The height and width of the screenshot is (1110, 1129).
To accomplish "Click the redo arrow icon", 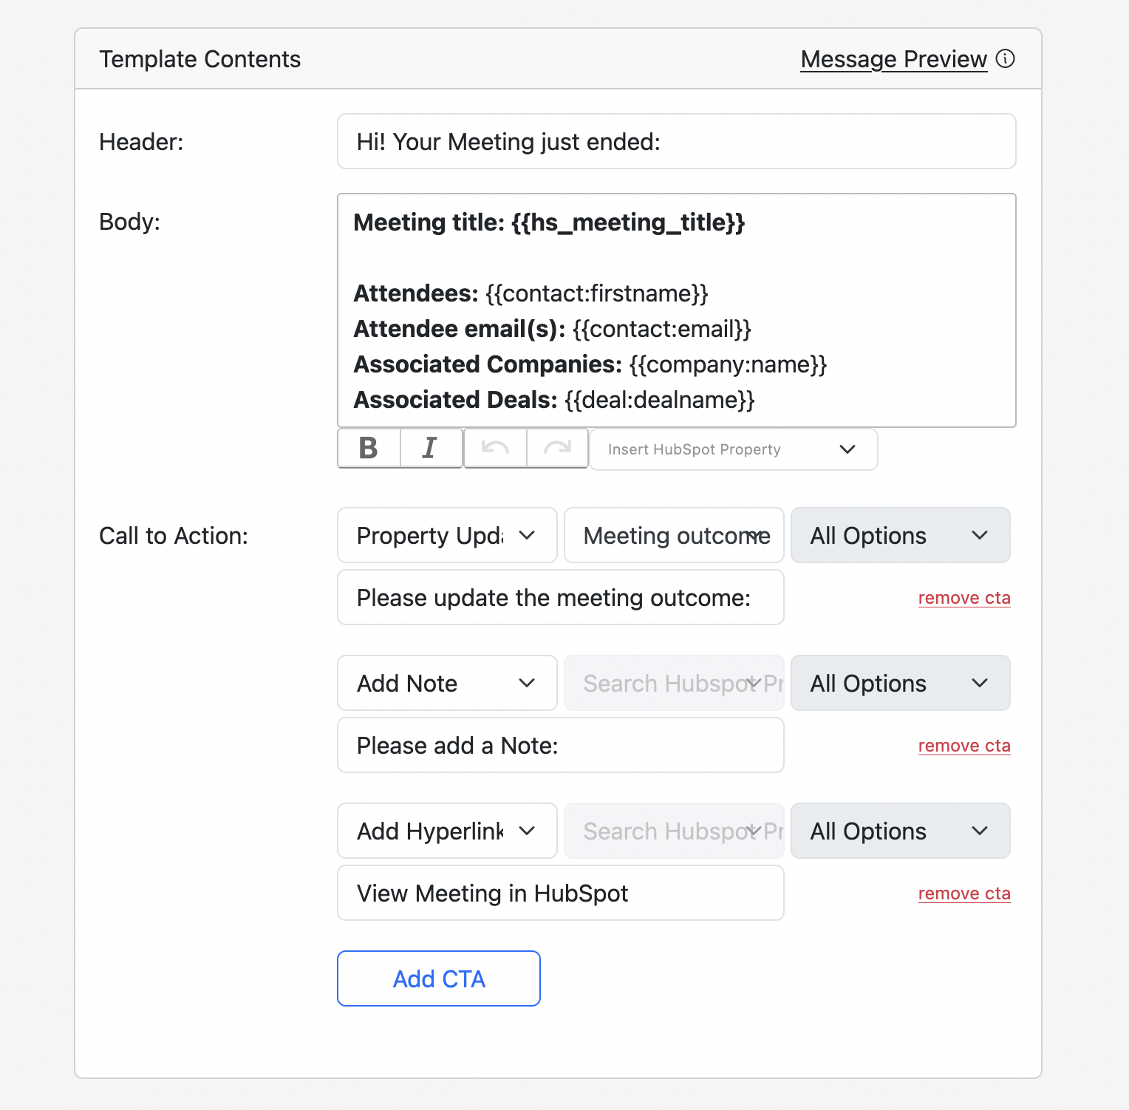I will click(557, 449).
